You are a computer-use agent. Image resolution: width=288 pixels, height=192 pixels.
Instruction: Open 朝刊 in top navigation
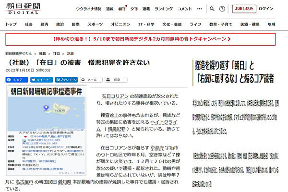122,9
